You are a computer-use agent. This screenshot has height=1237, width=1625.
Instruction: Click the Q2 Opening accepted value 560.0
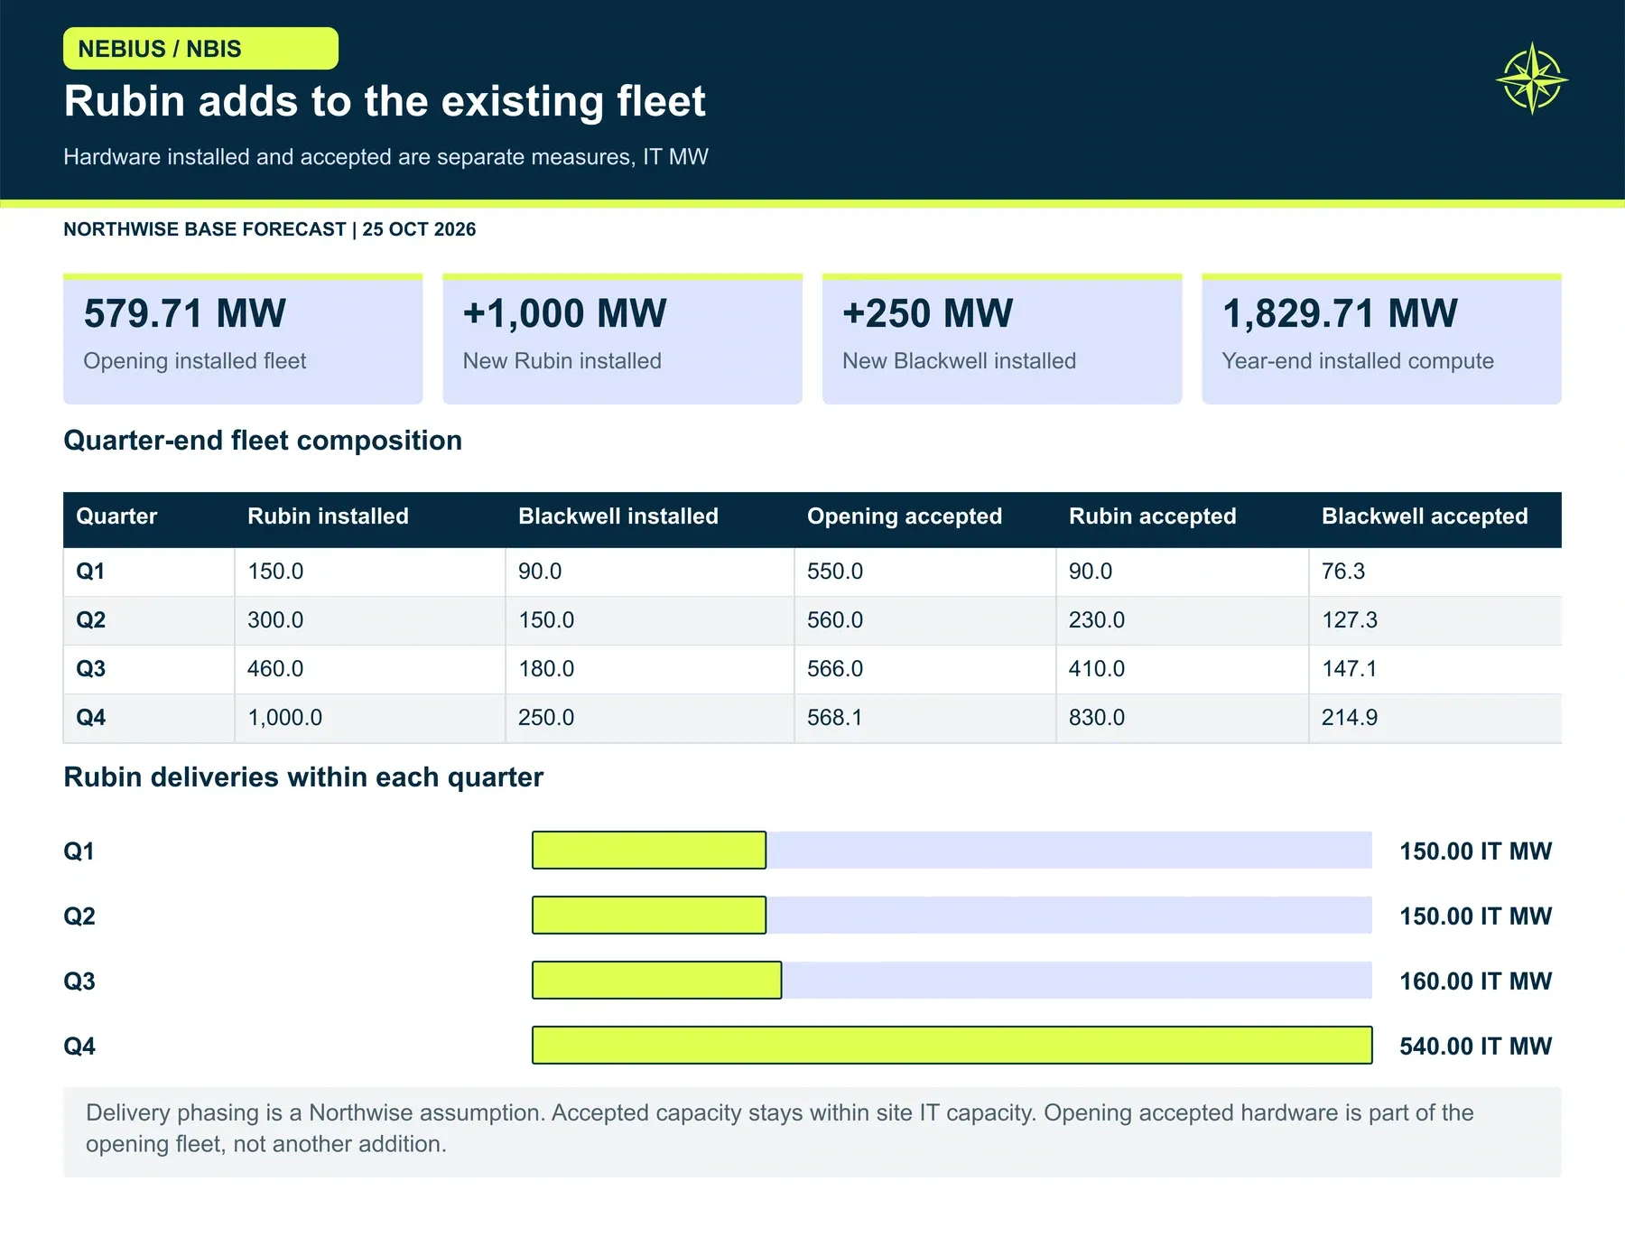[x=835, y=620]
